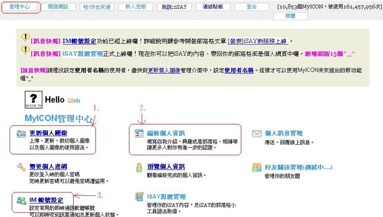Open 編修個人資訊 heading link
Screen dimensions: 383x217
(166, 133)
